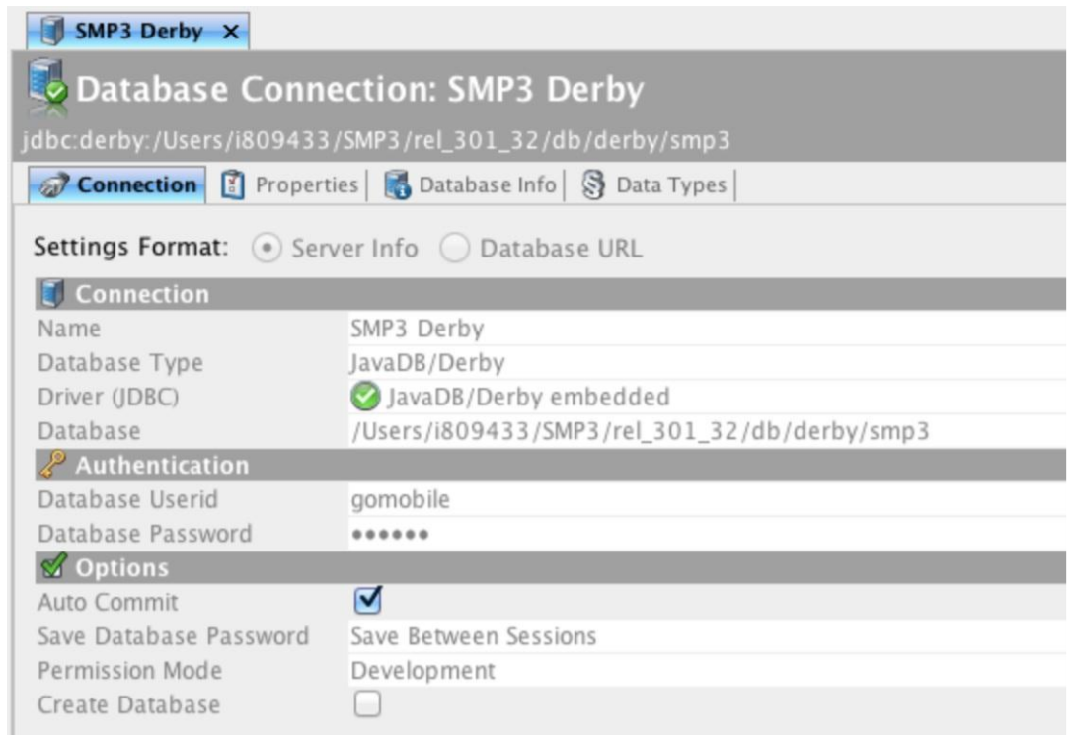Click the green driver status check icon

tap(365, 397)
